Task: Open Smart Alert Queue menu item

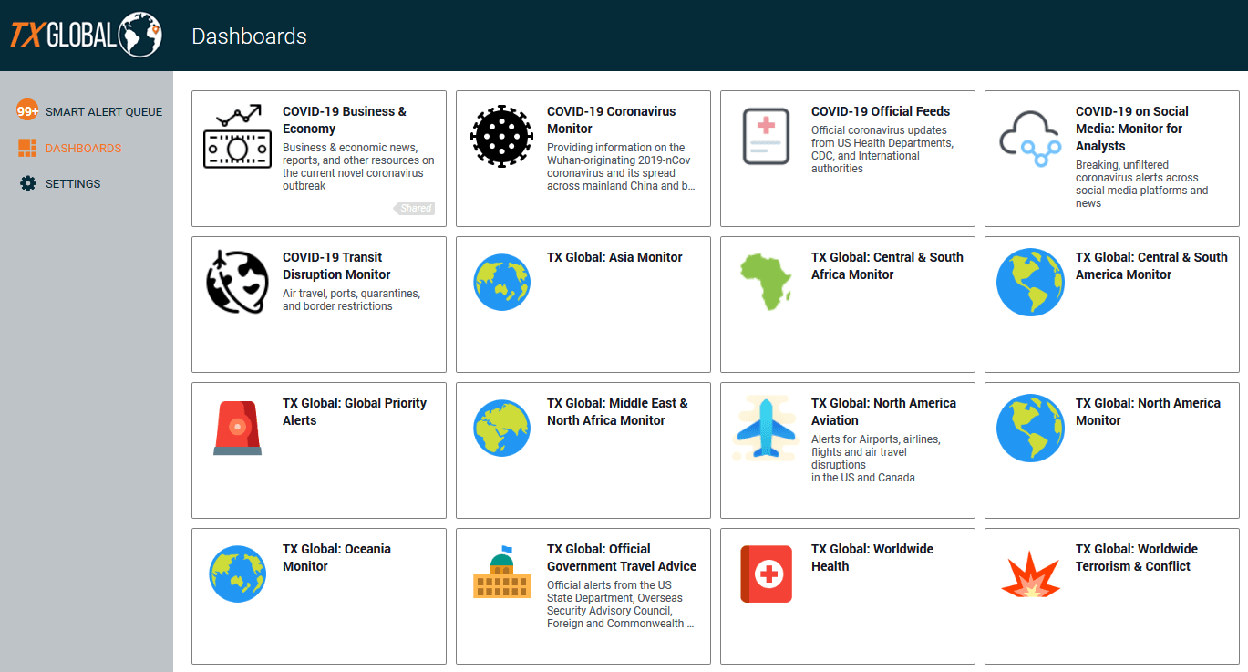Action: click(x=104, y=111)
